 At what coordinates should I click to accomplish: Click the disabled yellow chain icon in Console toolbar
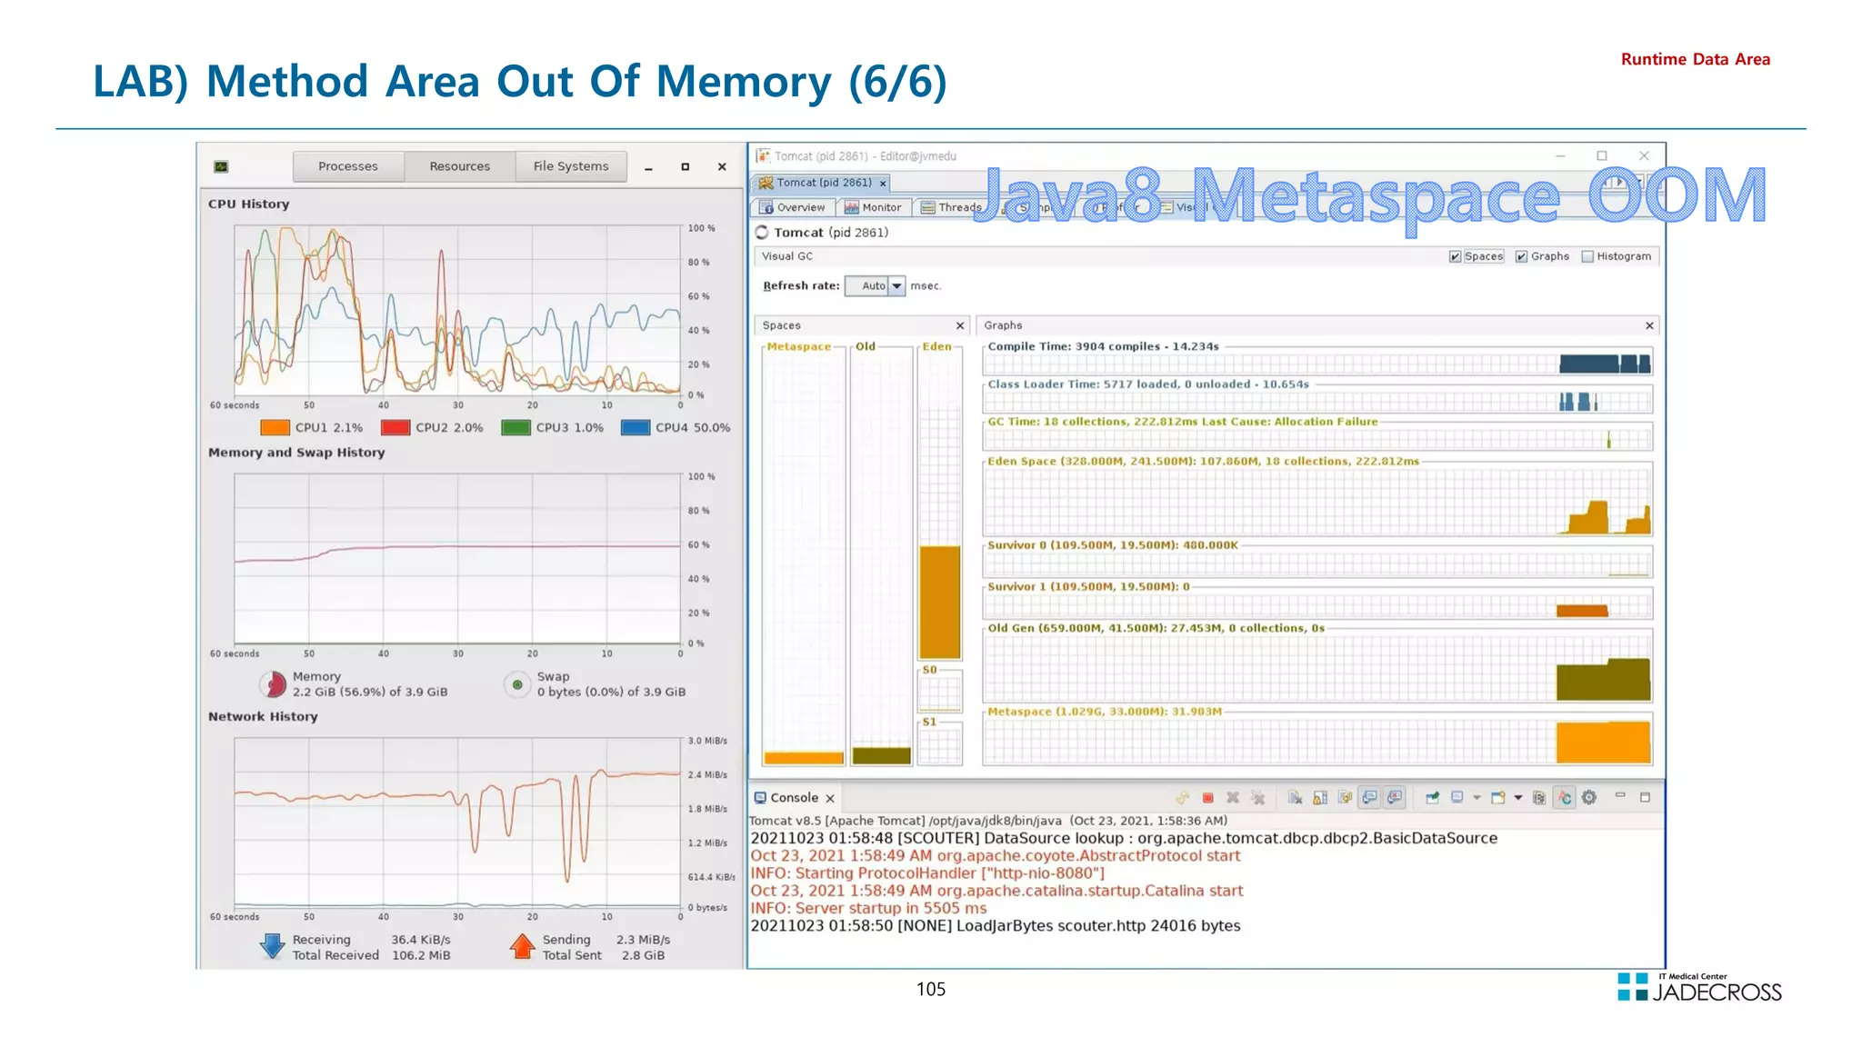click(x=1182, y=798)
